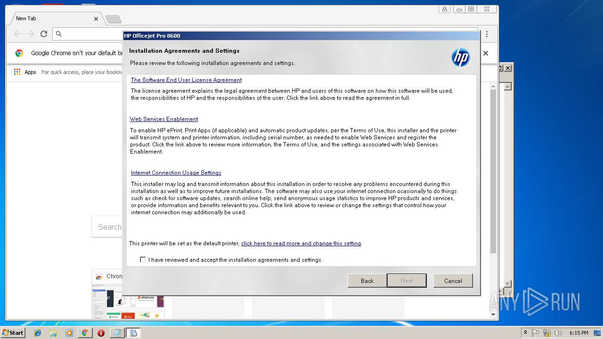
Task: Click the search magnifier icon in address bar
Action: (x=59, y=34)
